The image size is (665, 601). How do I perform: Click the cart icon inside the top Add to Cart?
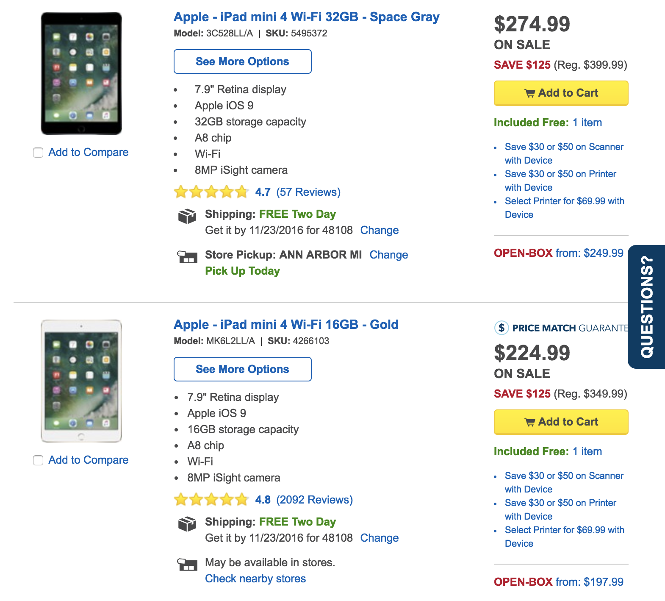(x=531, y=93)
